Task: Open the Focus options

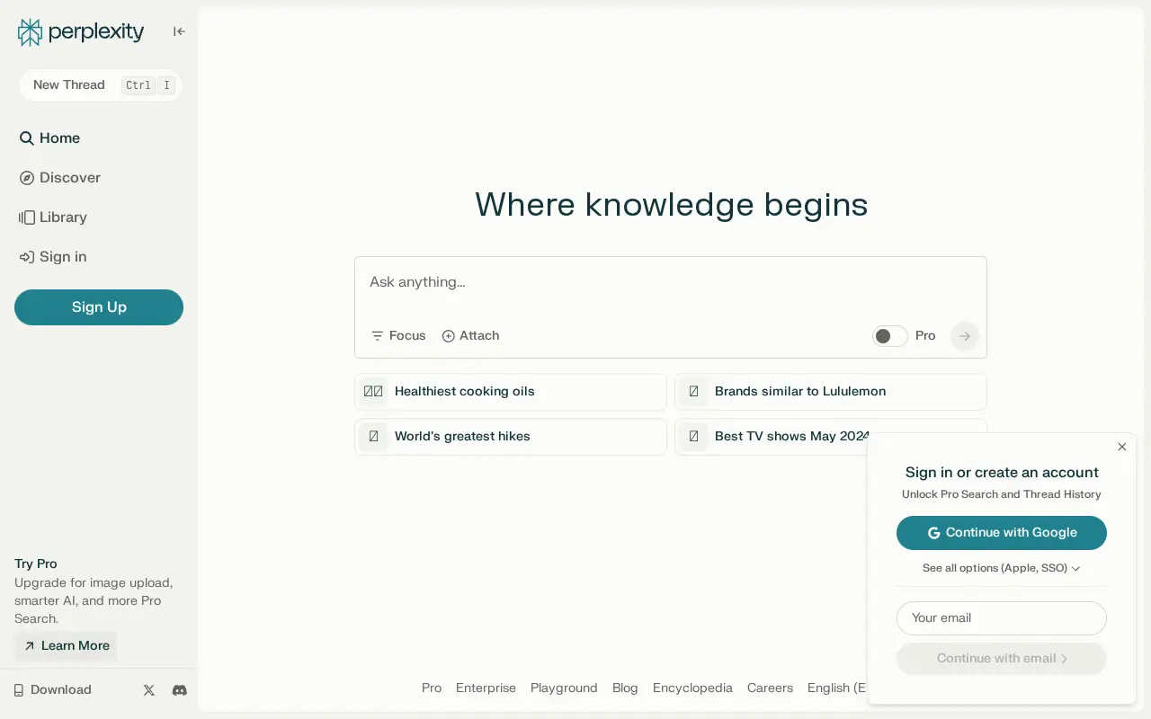Action: (x=398, y=336)
